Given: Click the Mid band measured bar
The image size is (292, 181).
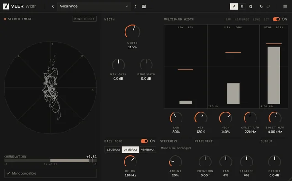Looking at the screenshot, I should point(233,93).
